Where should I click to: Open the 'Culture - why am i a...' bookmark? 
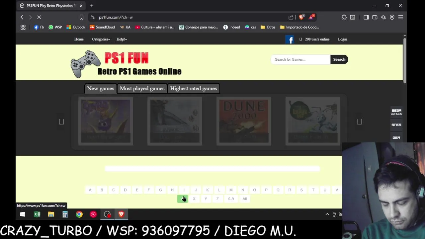(155, 27)
